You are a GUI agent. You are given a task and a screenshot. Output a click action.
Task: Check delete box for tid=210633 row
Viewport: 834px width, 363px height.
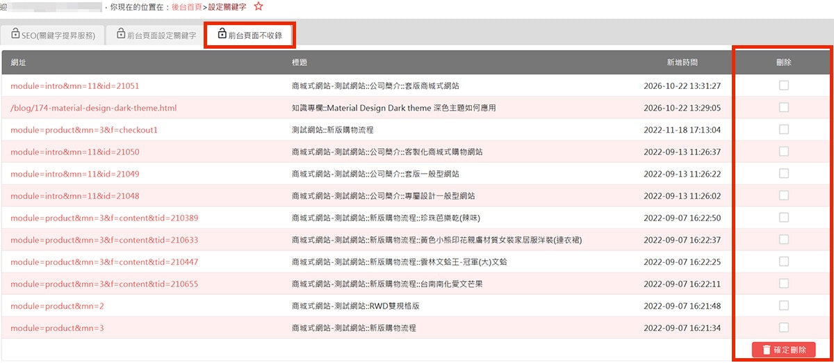tap(784, 240)
